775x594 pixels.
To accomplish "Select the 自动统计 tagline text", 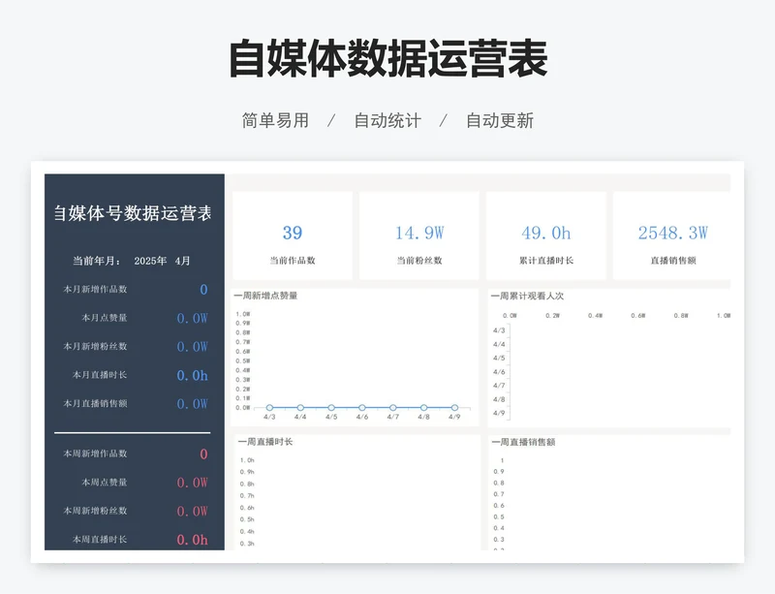I will 387,121.
